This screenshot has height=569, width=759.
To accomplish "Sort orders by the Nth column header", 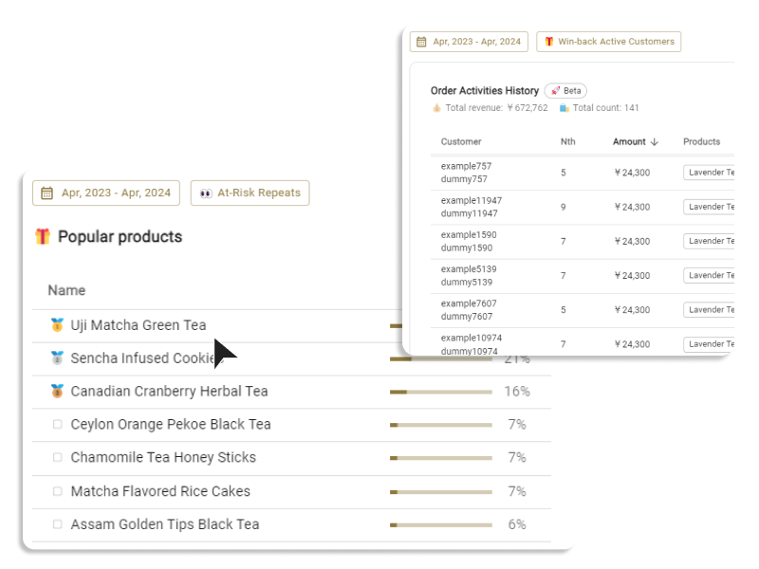I will pyautogui.click(x=567, y=142).
